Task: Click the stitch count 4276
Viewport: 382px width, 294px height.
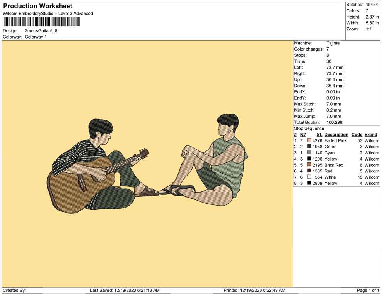Action: 317,140
